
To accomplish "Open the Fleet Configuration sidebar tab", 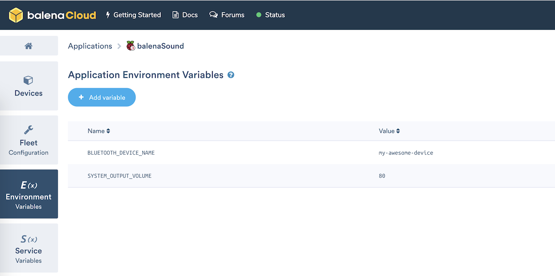I will pyautogui.click(x=29, y=140).
